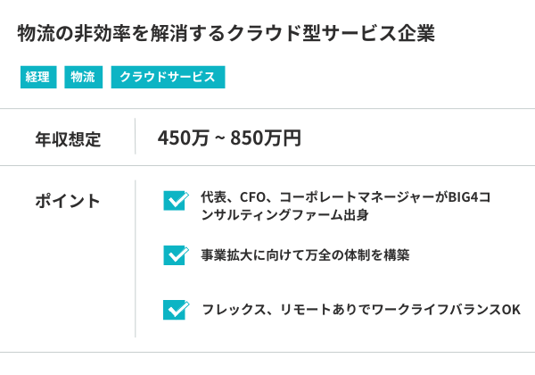Image resolution: width=535 pixels, height=375 pixels.
Task: Click the ポイント label
Action: 68,201
